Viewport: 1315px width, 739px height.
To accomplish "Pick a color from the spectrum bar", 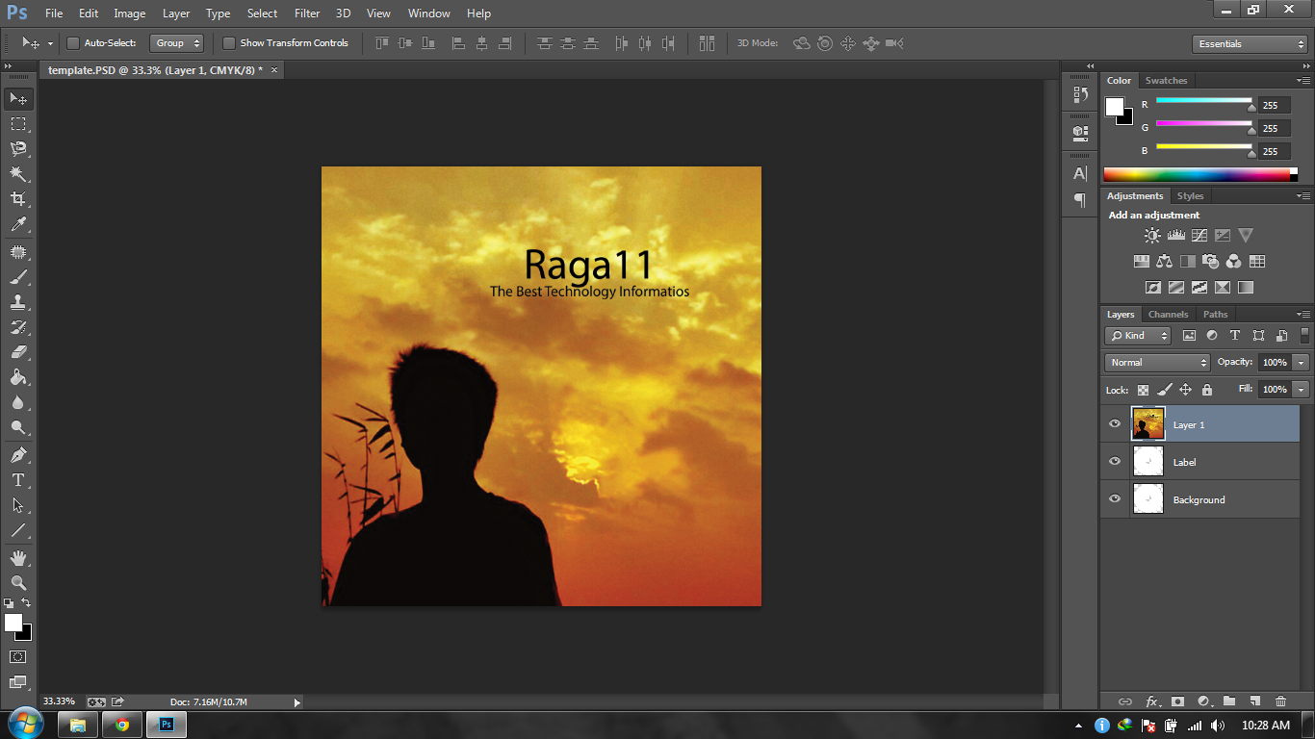I will [1194, 173].
